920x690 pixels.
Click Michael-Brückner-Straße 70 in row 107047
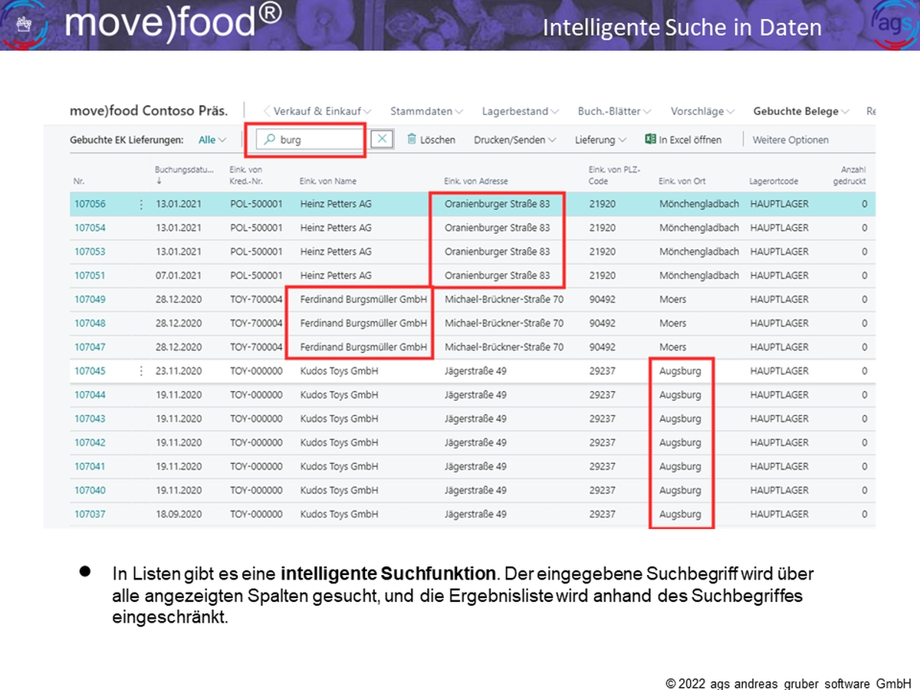(504, 347)
